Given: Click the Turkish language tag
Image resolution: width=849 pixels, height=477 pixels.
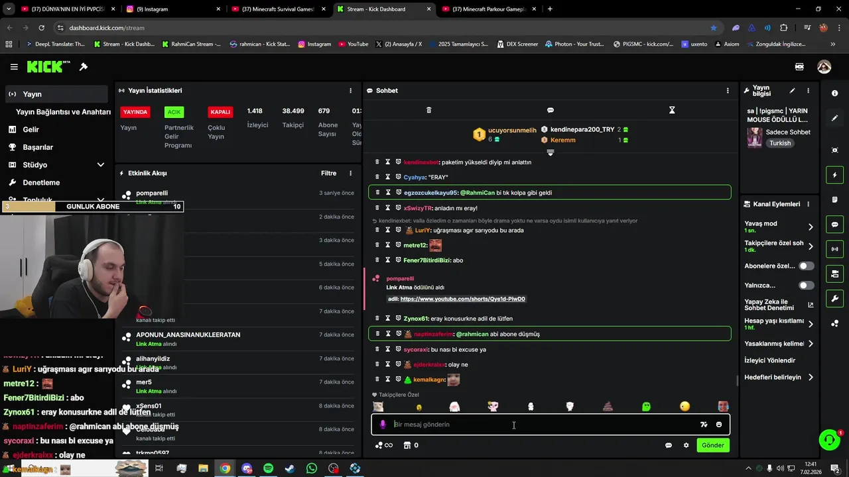Looking at the screenshot, I should coord(780,143).
